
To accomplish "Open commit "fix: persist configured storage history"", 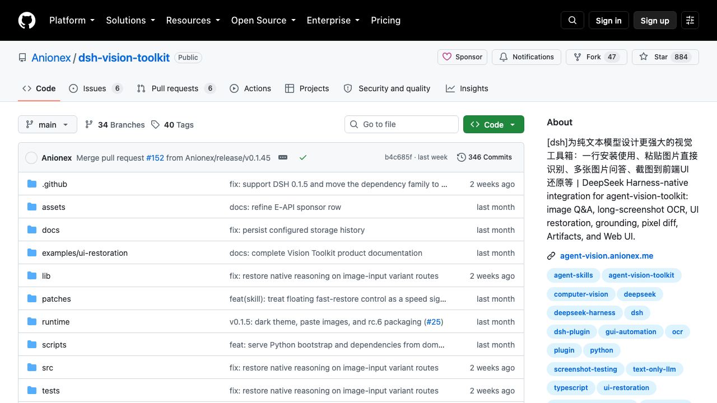I will 297,230.
